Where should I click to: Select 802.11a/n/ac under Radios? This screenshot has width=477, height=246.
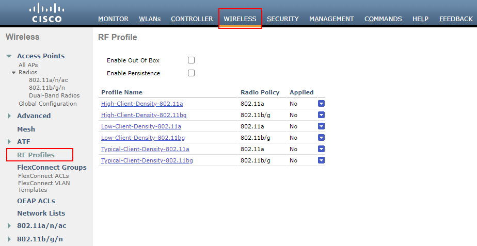[49, 80]
